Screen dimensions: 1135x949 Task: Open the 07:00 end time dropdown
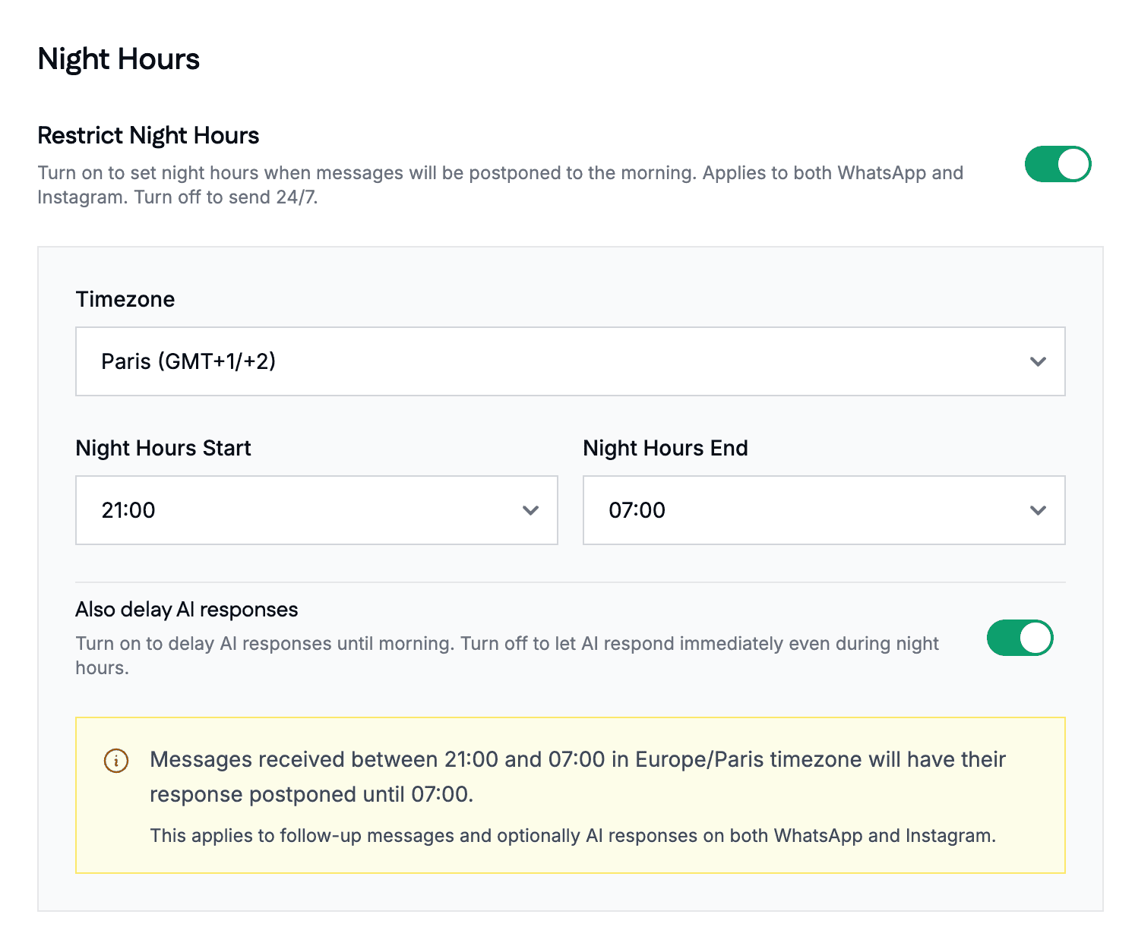tap(824, 510)
